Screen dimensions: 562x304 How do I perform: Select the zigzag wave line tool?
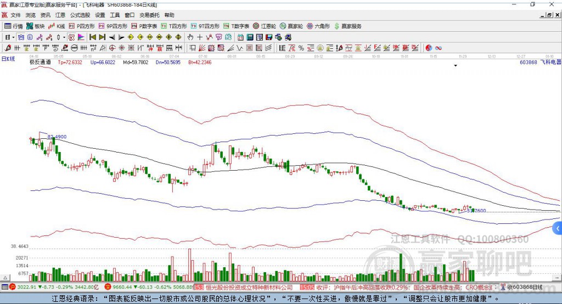click(239, 48)
